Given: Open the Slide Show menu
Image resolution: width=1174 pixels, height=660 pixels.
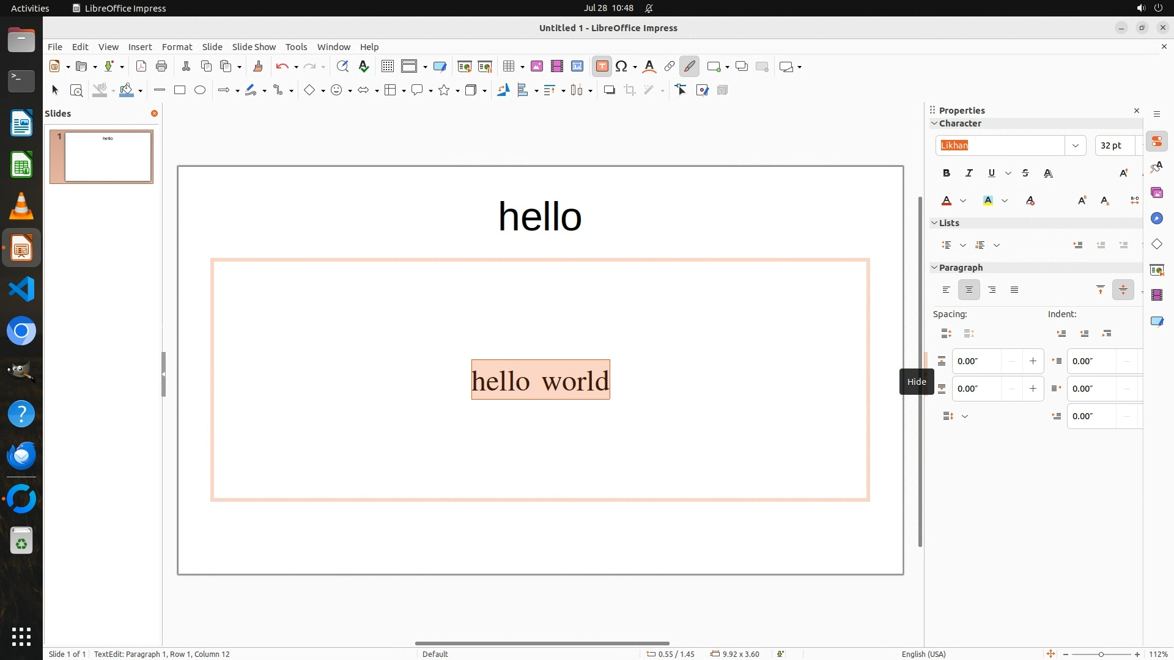Looking at the screenshot, I should (254, 47).
